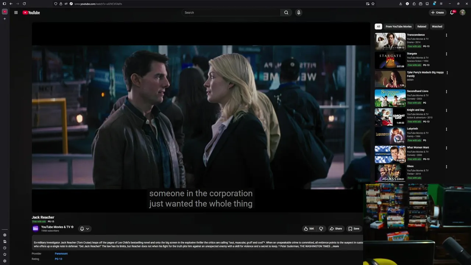Like the Jack Reacher video
This screenshot has width=471, height=265.
point(309,229)
